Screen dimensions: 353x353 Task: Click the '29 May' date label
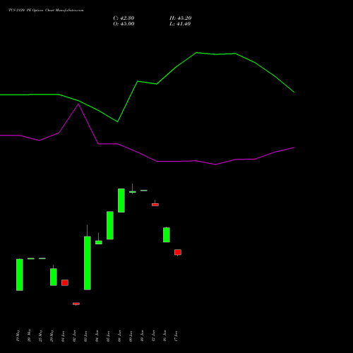pos(52,336)
